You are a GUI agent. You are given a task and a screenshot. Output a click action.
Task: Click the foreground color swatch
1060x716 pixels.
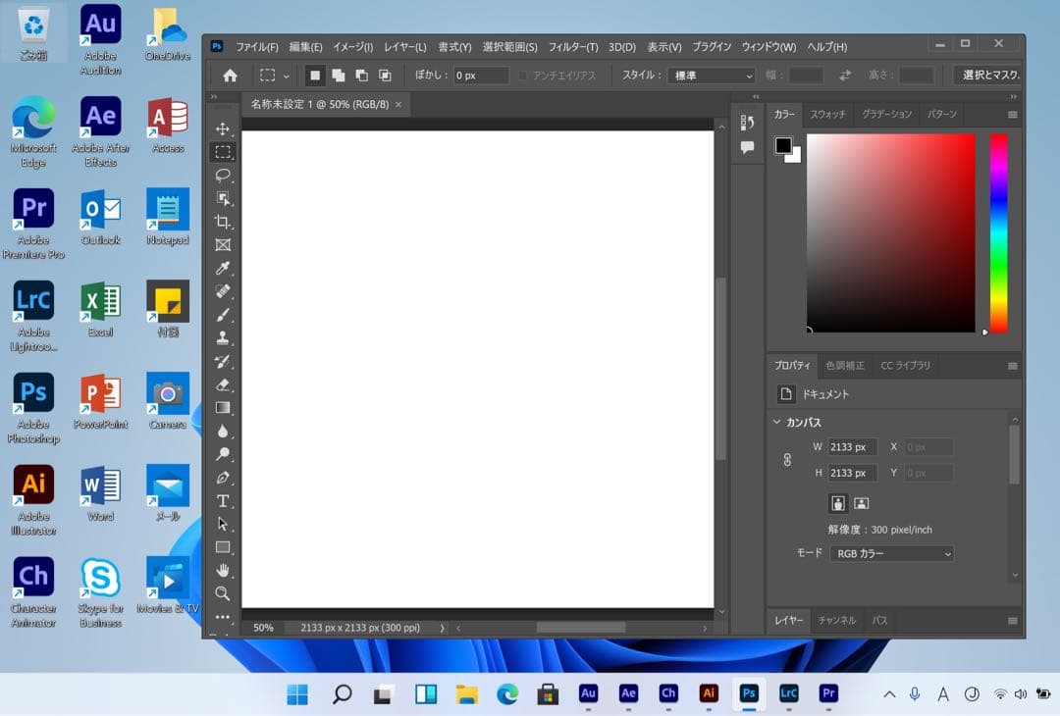coord(783,145)
